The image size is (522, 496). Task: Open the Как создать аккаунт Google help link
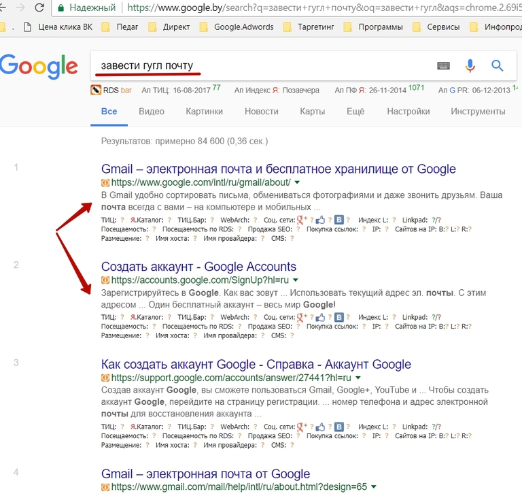pos(256,364)
